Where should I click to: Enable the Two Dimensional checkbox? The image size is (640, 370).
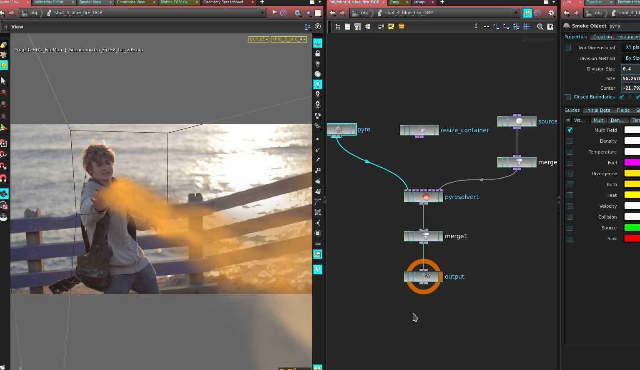coord(568,48)
